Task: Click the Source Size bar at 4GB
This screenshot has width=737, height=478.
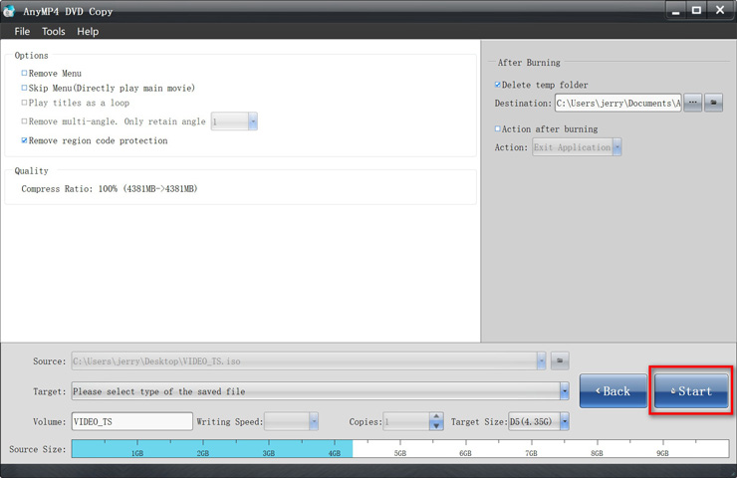Action: (335, 449)
